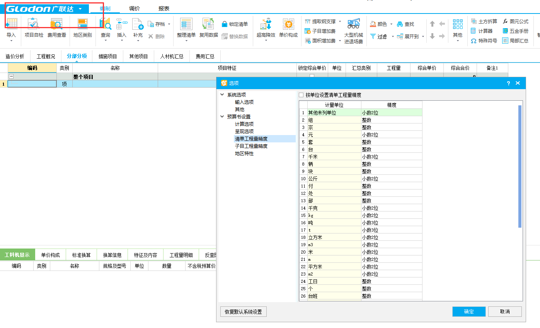
Task: Click the precision cell for 千米 row
Action: [x=392, y=157]
